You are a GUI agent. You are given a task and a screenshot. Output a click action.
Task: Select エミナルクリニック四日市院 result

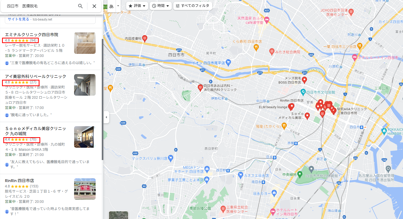32,35
